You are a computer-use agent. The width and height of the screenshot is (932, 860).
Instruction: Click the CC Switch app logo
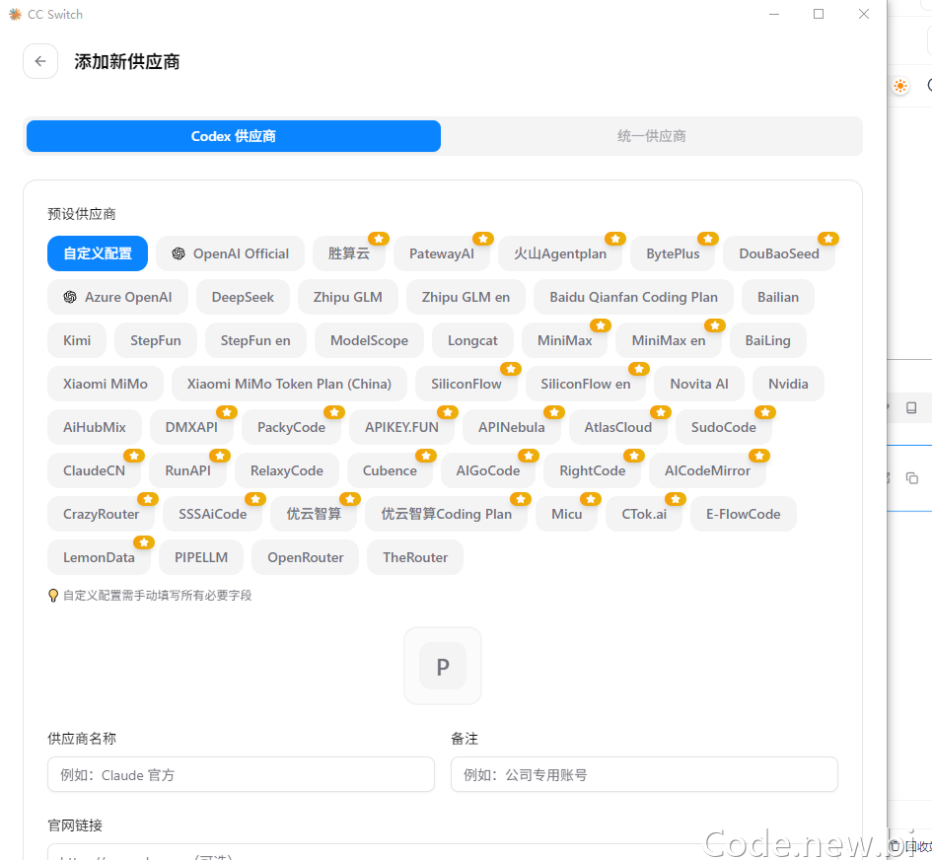[15, 14]
